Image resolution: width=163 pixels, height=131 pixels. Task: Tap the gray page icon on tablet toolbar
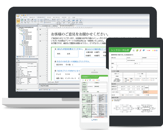pyautogui.click(x=133, y=50)
